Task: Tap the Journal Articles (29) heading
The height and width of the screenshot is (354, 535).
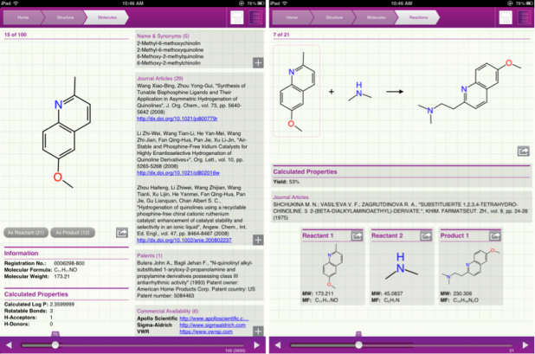Action: [x=160, y=79]
